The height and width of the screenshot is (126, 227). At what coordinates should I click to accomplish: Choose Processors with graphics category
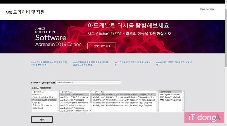click(44, 100)
